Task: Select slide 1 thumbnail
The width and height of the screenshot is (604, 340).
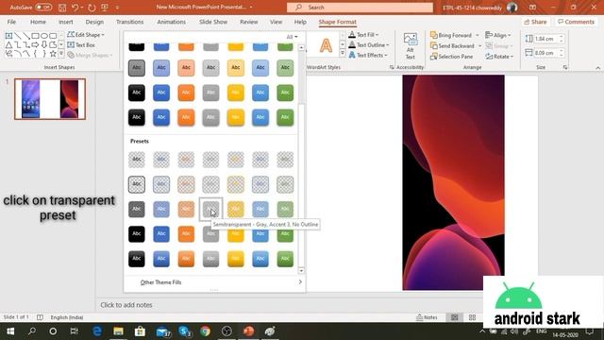Action: tap(50, 99)
